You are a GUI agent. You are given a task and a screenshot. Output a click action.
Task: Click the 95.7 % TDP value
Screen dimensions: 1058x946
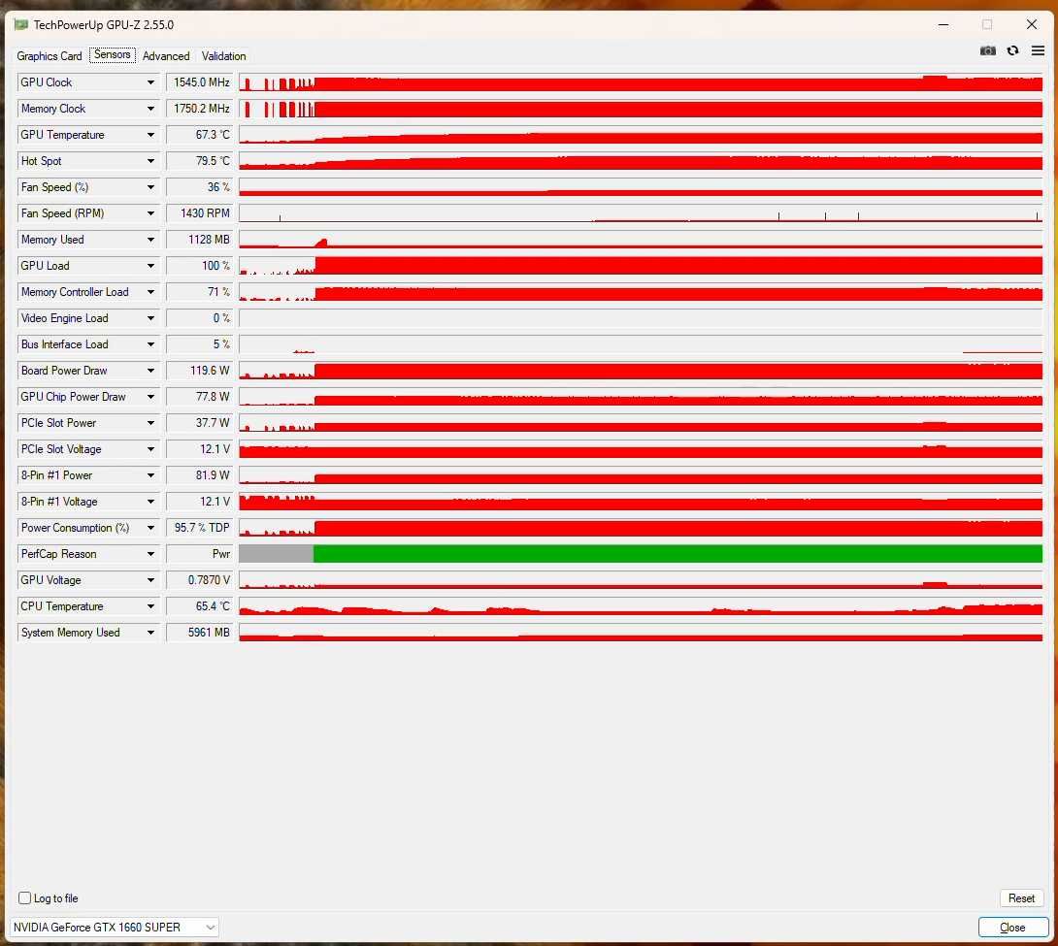(200, 528)
